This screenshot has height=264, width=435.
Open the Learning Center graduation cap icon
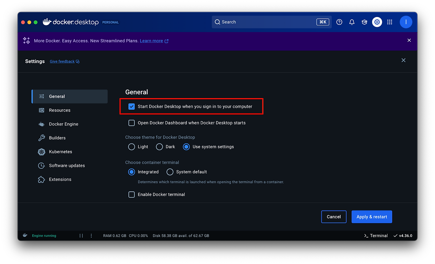[x=364, y=22]
